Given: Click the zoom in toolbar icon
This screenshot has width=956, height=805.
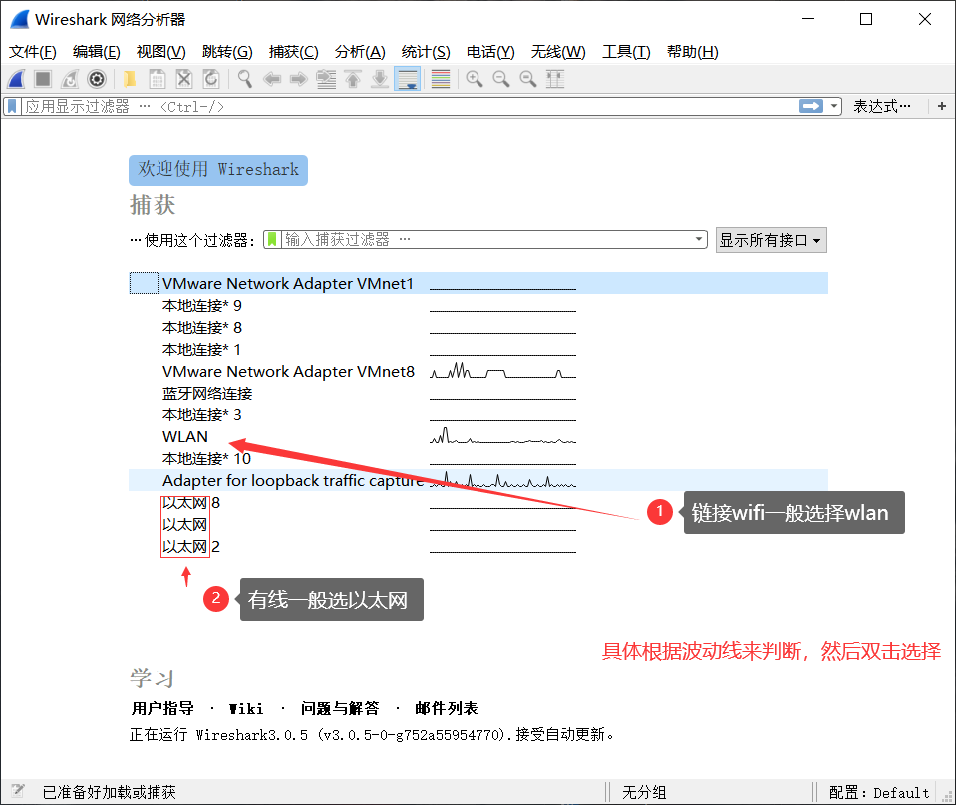Looking at the screenshot, I should 475,79.
